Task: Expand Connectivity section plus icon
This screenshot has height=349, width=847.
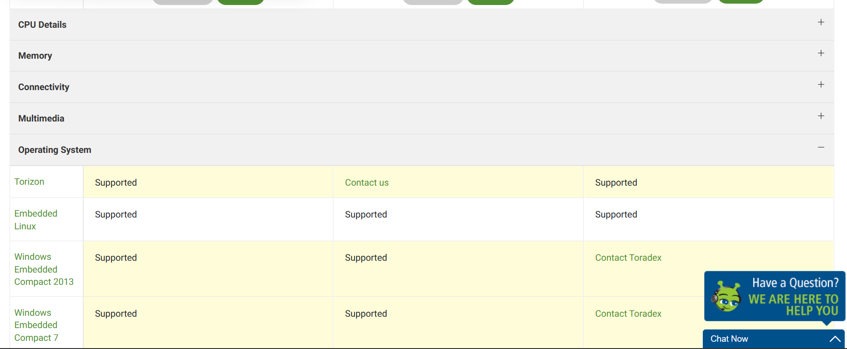Action: tap(821, 85)
